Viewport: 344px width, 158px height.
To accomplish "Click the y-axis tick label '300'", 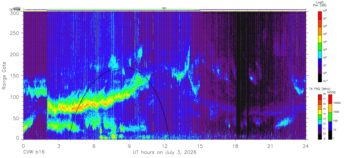I will [15, 13].
